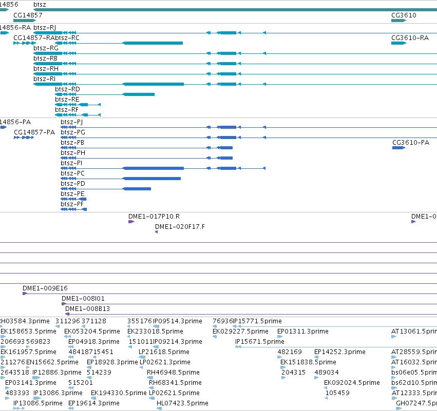The height and width of the screenshot is (411, 437).
Task: Select the EK151838.5prime EST label
Action: [x=308, y=362]
